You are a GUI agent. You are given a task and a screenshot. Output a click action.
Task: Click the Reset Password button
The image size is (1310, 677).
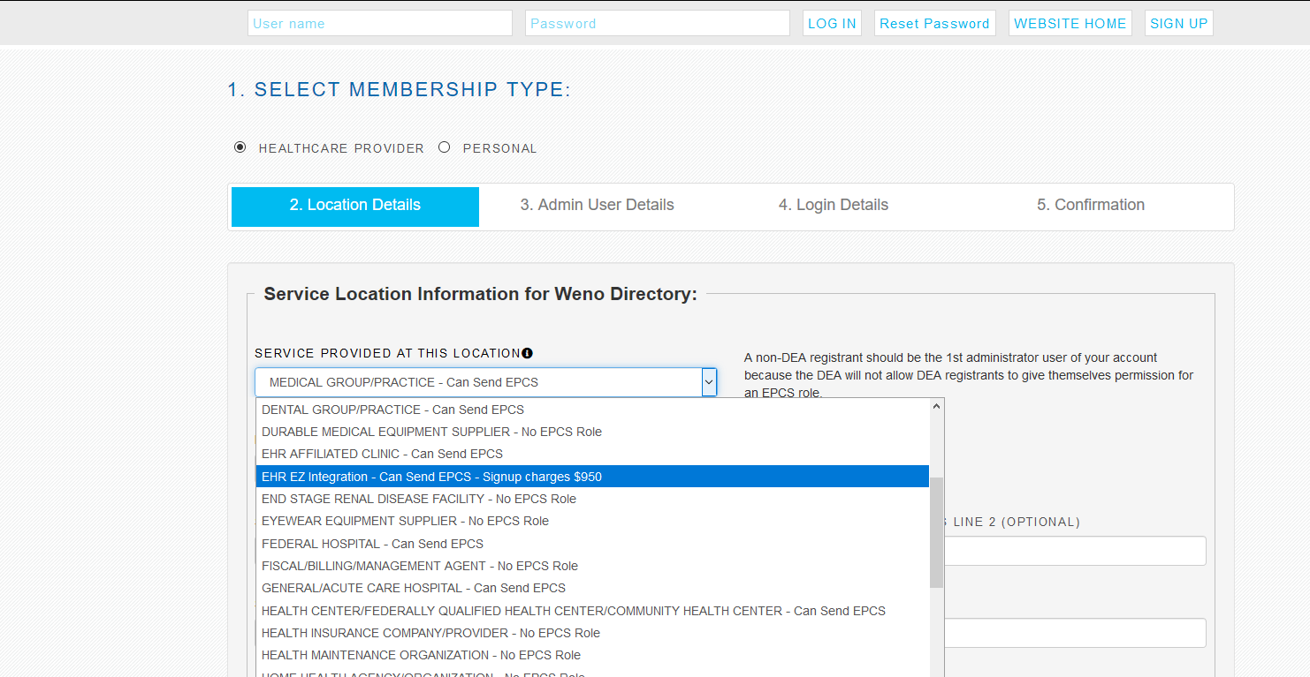click(934, 24)
